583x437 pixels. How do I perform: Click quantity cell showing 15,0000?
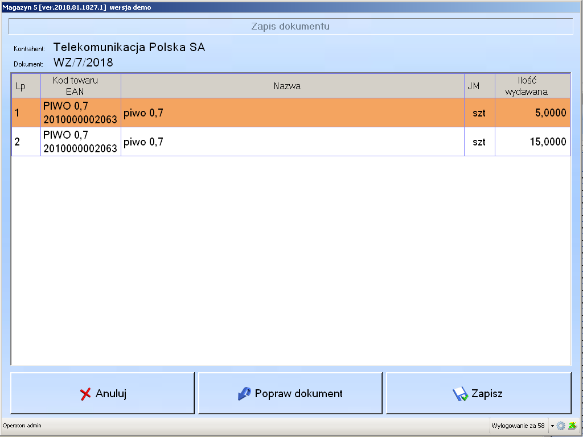coord(532,142)
